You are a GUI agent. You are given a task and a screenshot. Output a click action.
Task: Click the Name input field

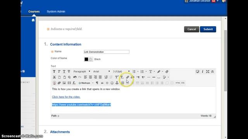pyautogui.click(x=107, y=52)
